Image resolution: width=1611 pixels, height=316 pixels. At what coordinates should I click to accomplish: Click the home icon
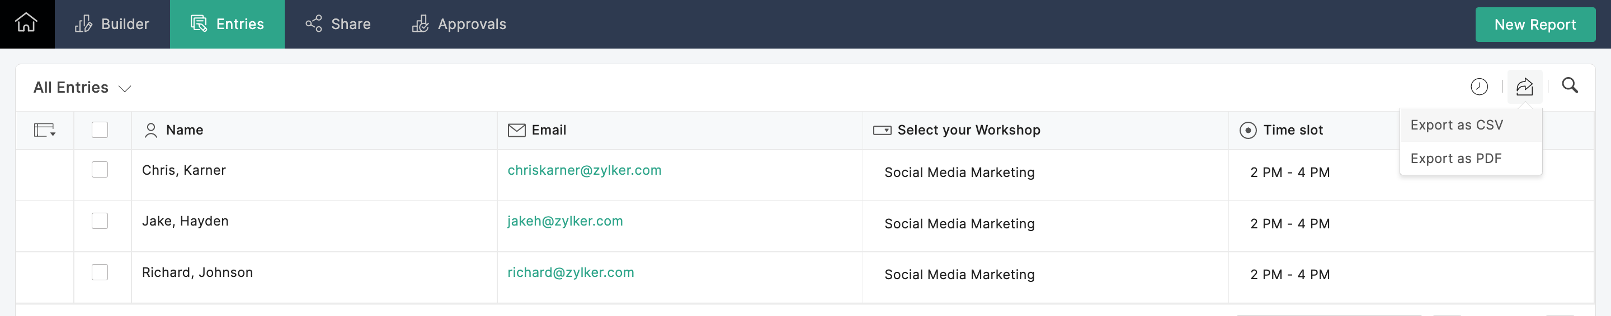point(26,23)
